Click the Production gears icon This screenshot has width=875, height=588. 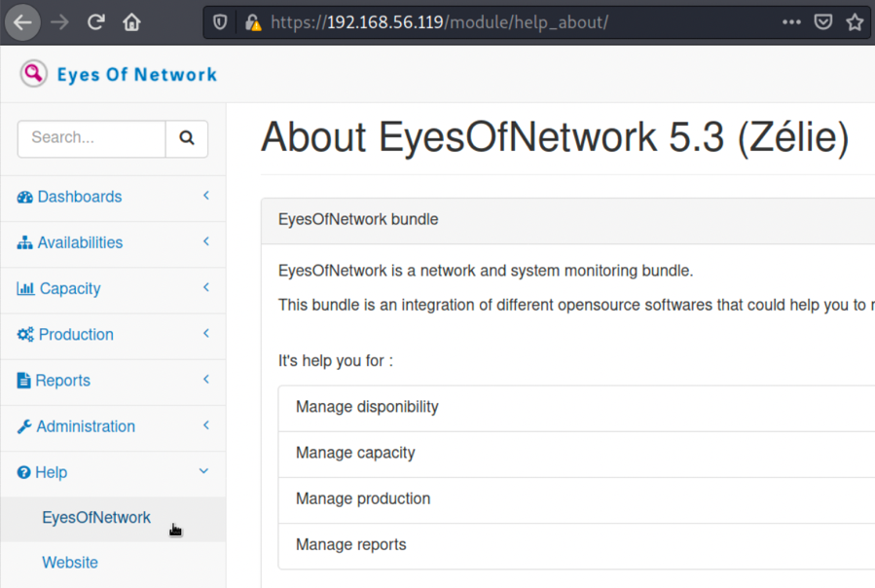coord(25,335)
